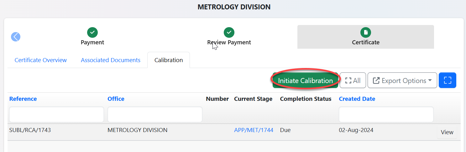
Task: Select the Calibration tab
Action: point(169,60)
